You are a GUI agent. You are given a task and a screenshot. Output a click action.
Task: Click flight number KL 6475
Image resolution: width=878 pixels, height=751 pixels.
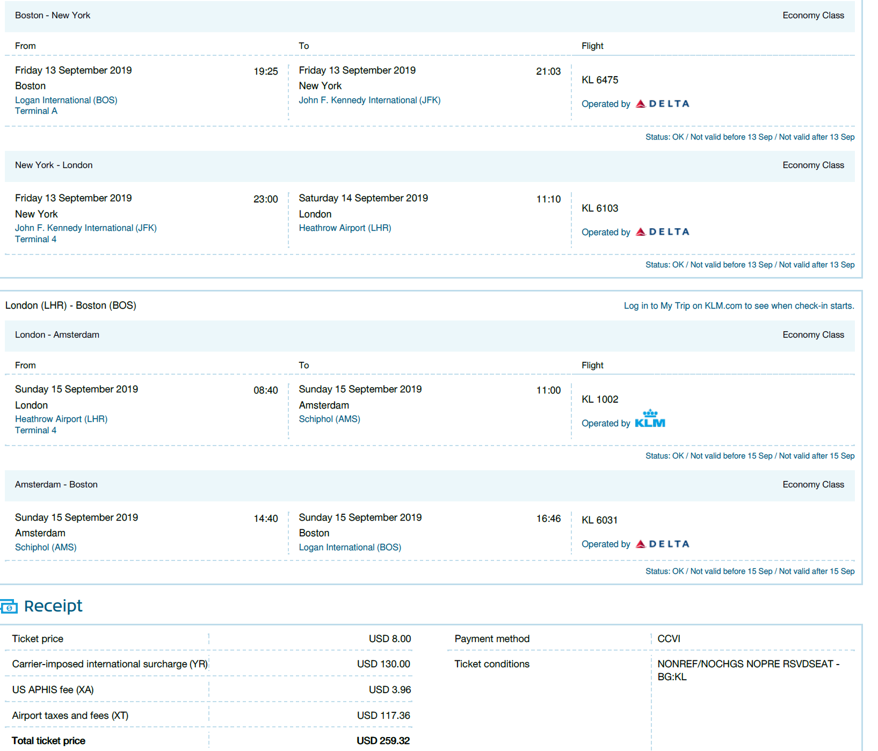pyautogui.click(x=600, y=80)
